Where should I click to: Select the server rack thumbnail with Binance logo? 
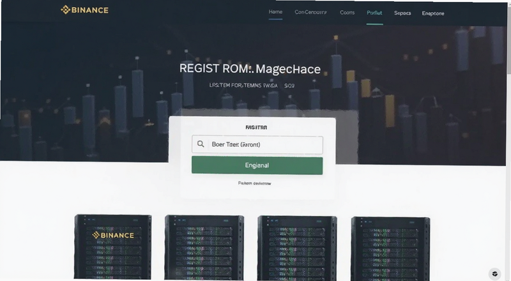coord(113,247)
